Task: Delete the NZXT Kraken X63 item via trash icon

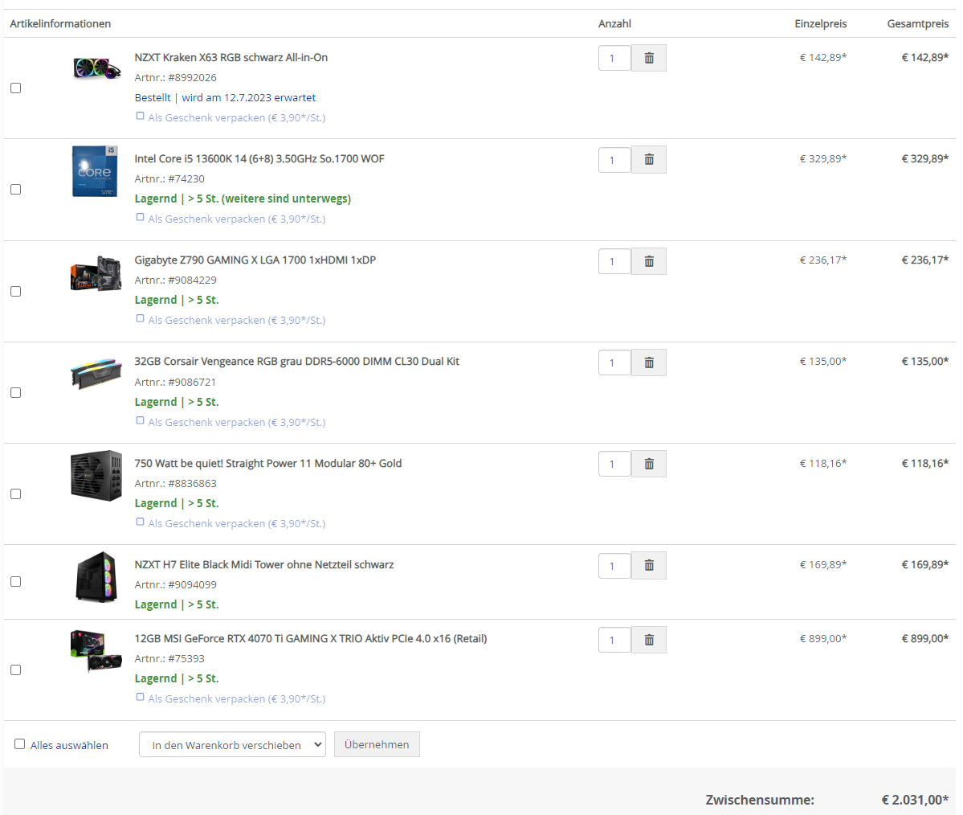Action: (x=648, y=58)
